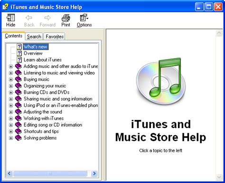This screenshot has height=183, width=225.
Task: Open the Learn about iTunes topic
Action: click(x=43, y=60)
